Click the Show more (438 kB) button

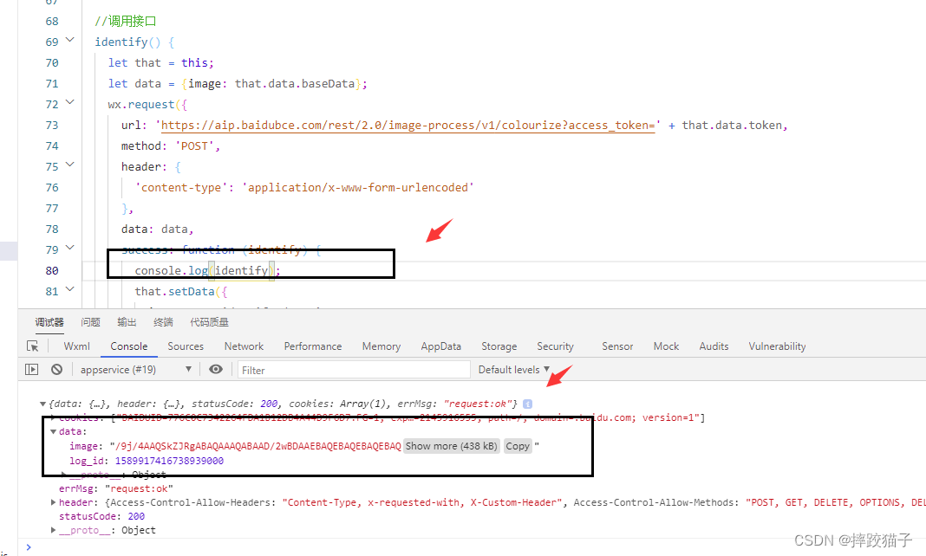(x=451, y=446)
